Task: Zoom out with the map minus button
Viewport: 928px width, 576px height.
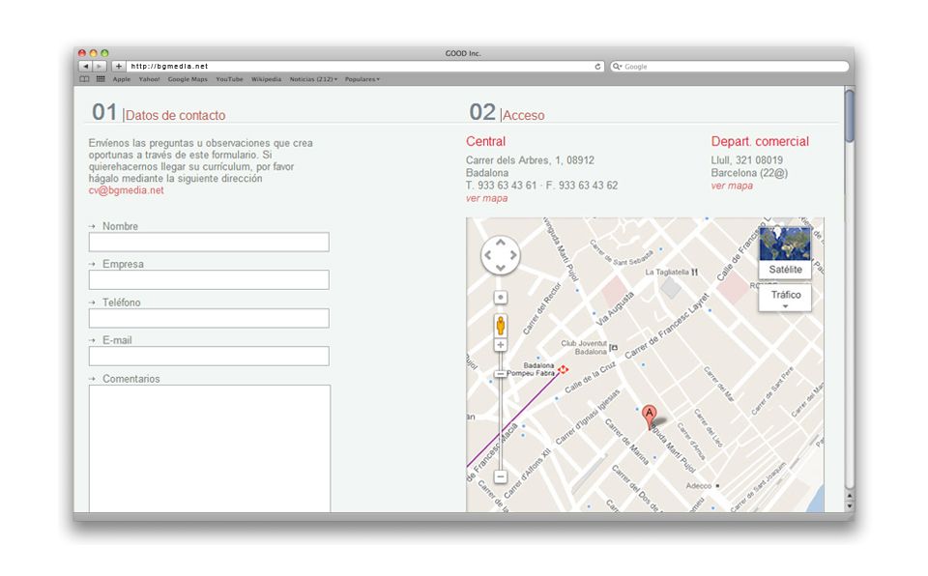Action: [501, 476]
